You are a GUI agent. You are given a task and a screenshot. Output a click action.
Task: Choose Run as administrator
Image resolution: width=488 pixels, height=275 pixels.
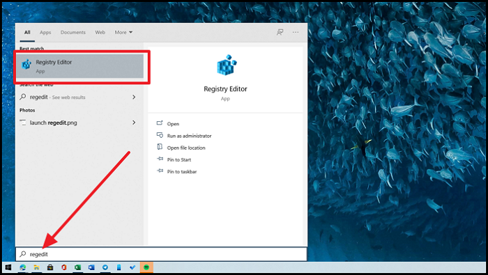pyautogui.click(x=189, y=136)
